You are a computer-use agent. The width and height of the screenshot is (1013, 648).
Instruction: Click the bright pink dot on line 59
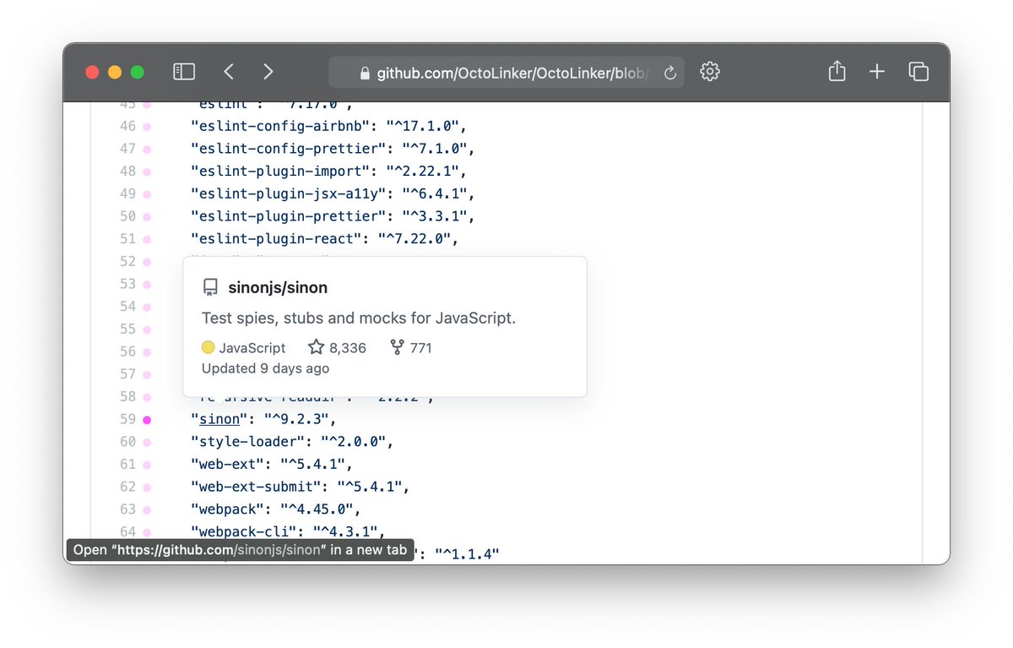[147, 419]
